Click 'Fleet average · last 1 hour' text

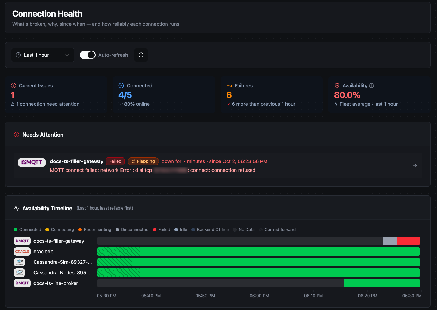tap(369, 104)
